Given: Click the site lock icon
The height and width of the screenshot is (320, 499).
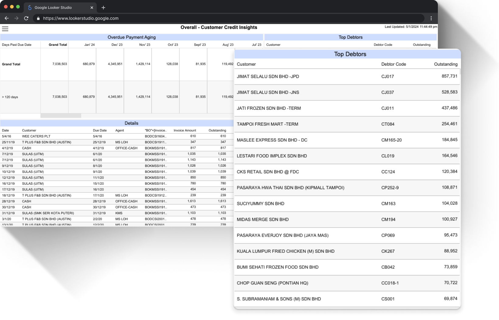Looking at the screenshot, I should (38, 18).
